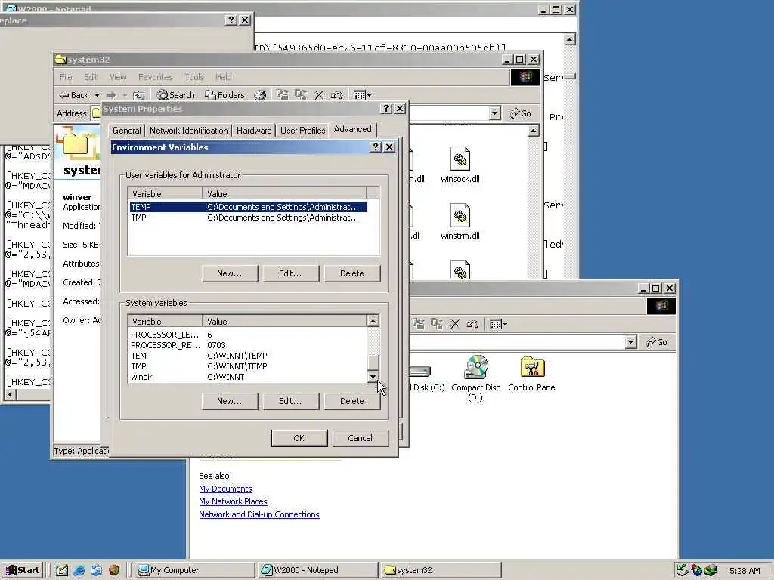The image size is (774, 580).
Task: Select the Advanced tab in System Properties
Action: point(352,129)
